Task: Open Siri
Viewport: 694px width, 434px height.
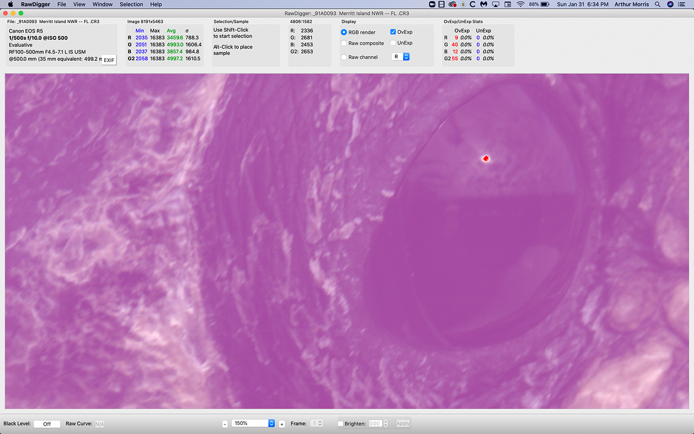Action: coord(670,4)
